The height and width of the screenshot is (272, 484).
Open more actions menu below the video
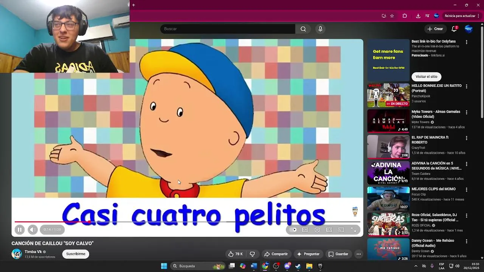click(358, 254)
